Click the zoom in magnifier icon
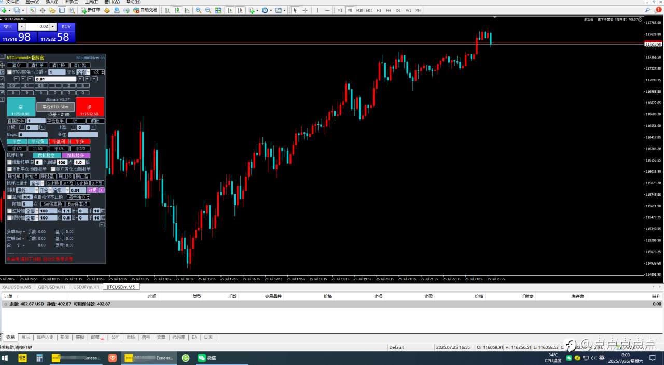Image resolution: width=664 pixels, height=365 pixels. 198,10
